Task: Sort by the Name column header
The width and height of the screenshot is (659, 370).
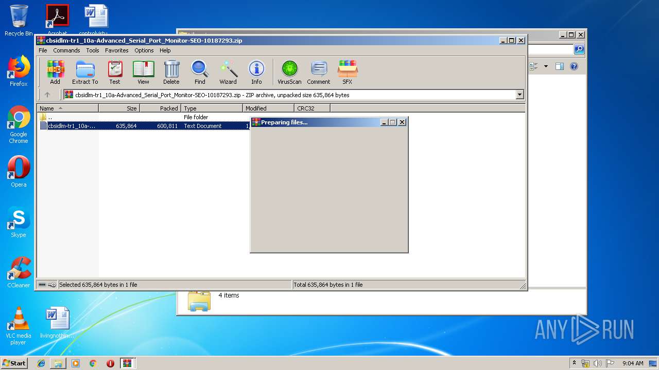Action: pos(67,108)
